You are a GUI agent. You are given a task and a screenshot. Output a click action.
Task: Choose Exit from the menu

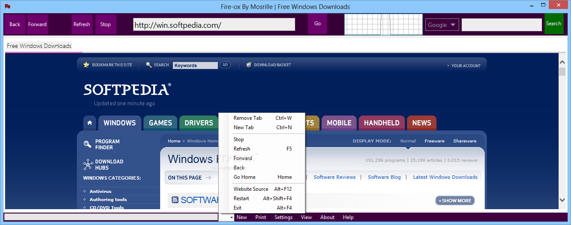262,208
